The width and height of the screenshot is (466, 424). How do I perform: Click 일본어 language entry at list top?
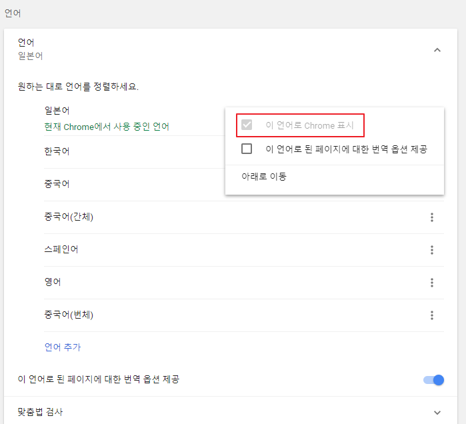[57, 111]
